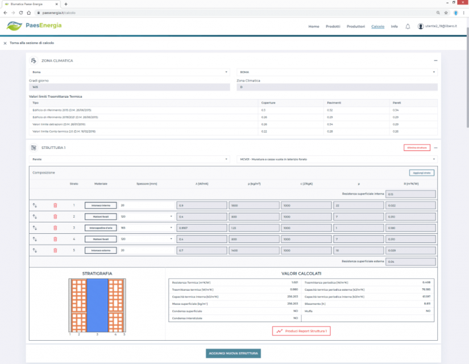Open the Parete structure type dropdown
Screen dimensions: 469x364
(131, 159)
